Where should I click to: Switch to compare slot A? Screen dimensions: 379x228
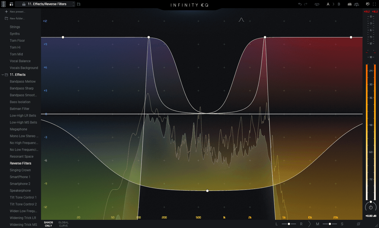pos(328,4)
